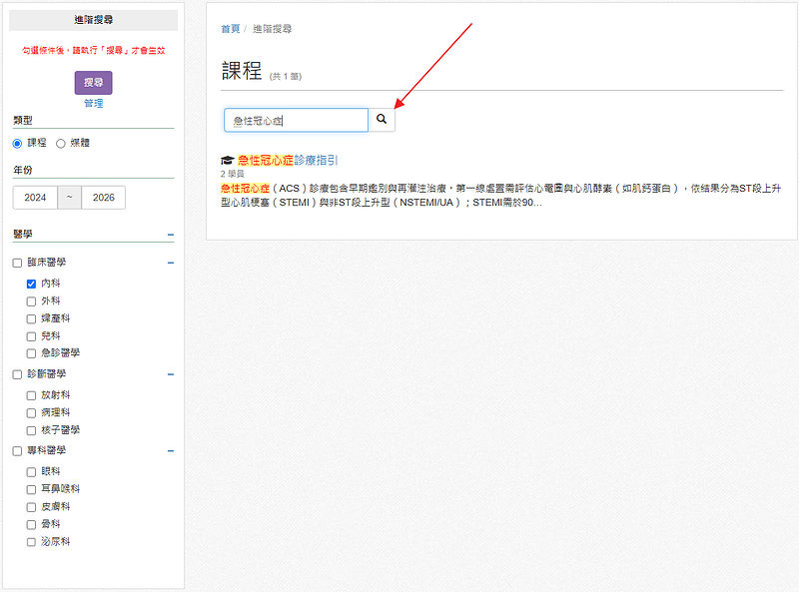Screen dimensions: 799x592
Task: Select the 媒體 type radio button
Action: pos(61,144)
